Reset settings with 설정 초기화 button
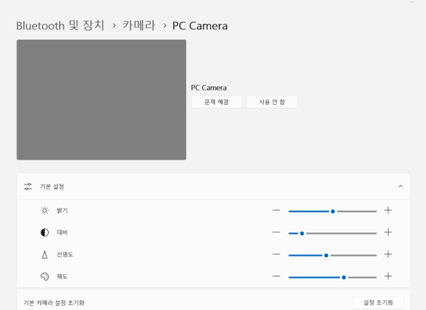This screenshot has height=310, width=426. pos(378,302)
